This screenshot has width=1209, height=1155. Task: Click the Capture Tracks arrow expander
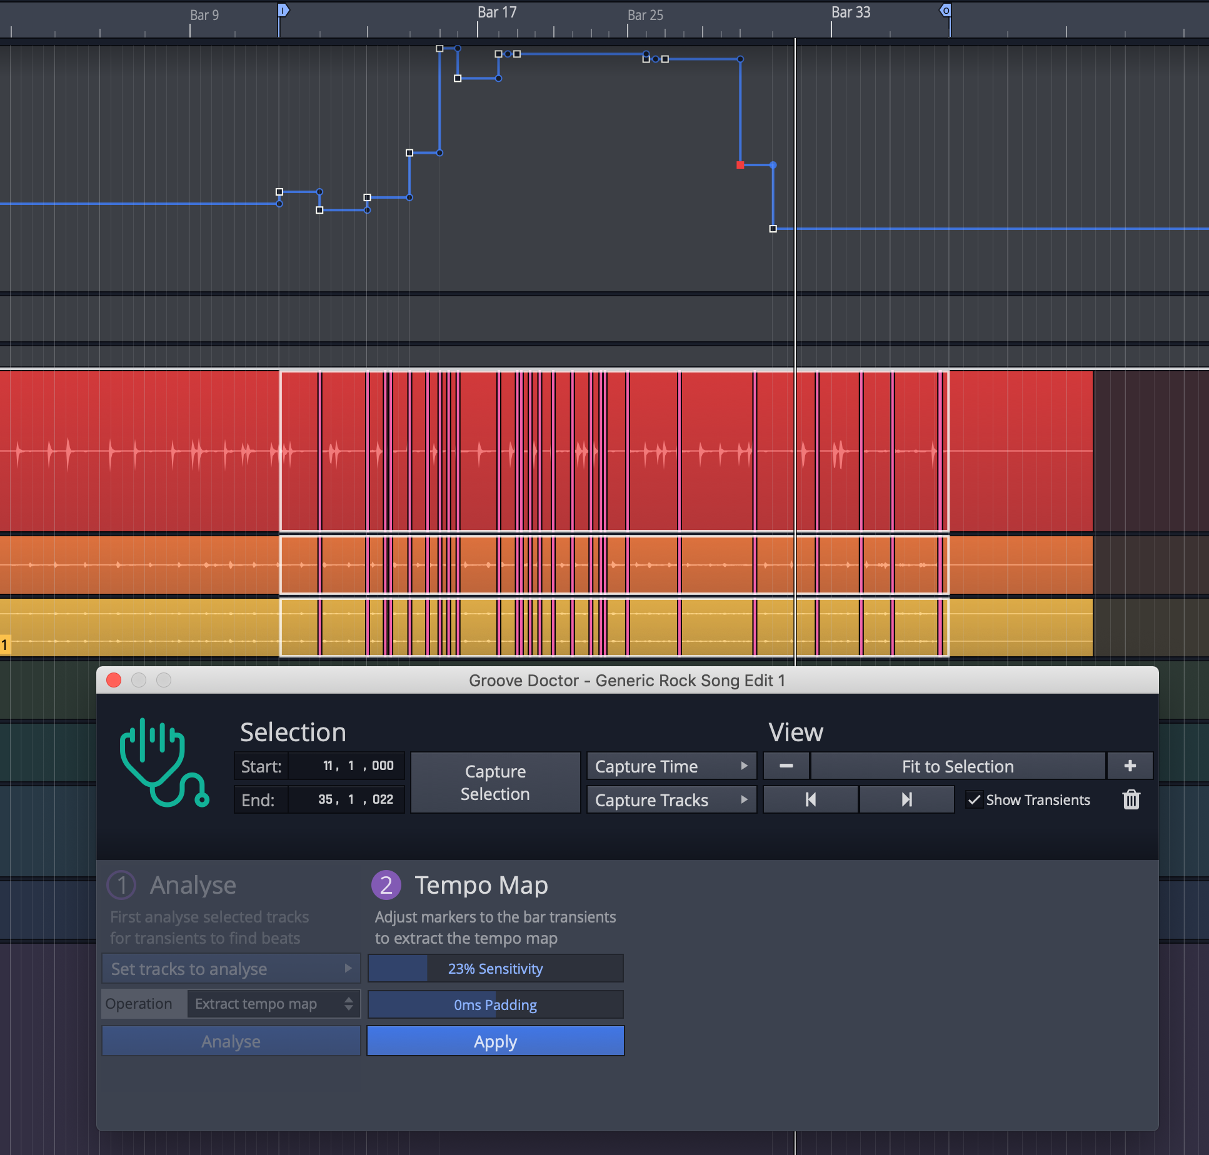[743, 801]
